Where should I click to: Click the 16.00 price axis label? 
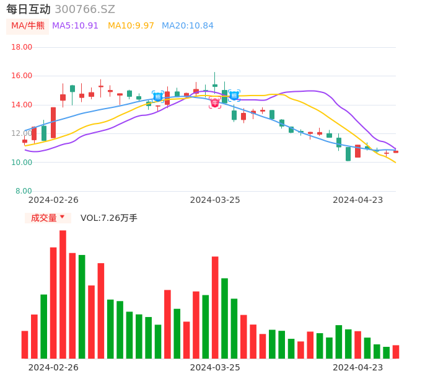22,76
